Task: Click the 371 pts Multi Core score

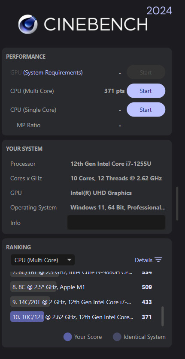Action: tap(114, 91)
